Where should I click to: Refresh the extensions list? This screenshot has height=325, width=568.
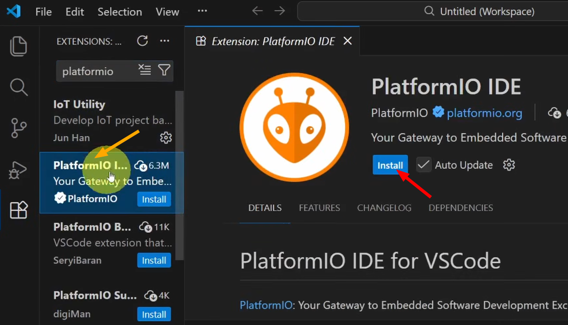coord(143,41)
